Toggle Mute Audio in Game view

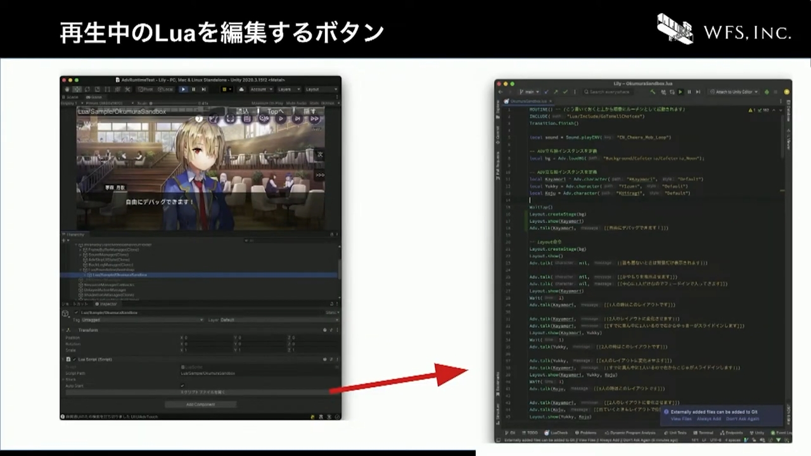coord(297,103)
